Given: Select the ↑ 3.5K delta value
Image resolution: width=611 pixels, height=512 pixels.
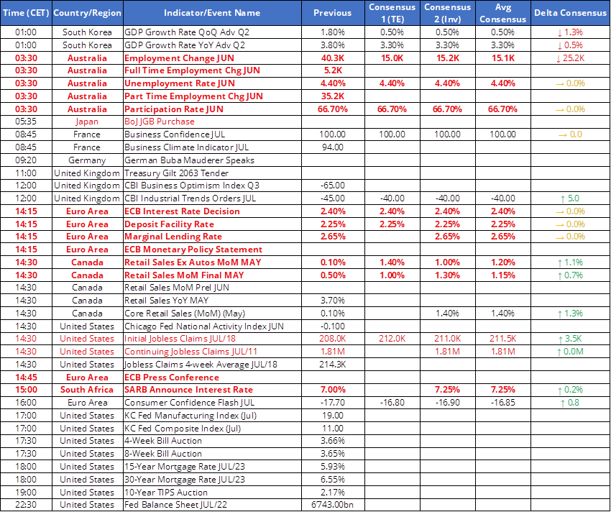Looking at the screenshot, I should tap(570, 339).
